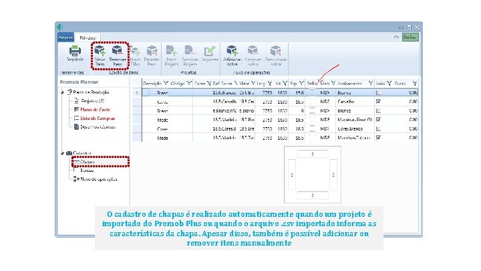The image size is (481, 271).
Task: Toggle Veio checkbox in the 6 Branco row
Action: [378, 110]
